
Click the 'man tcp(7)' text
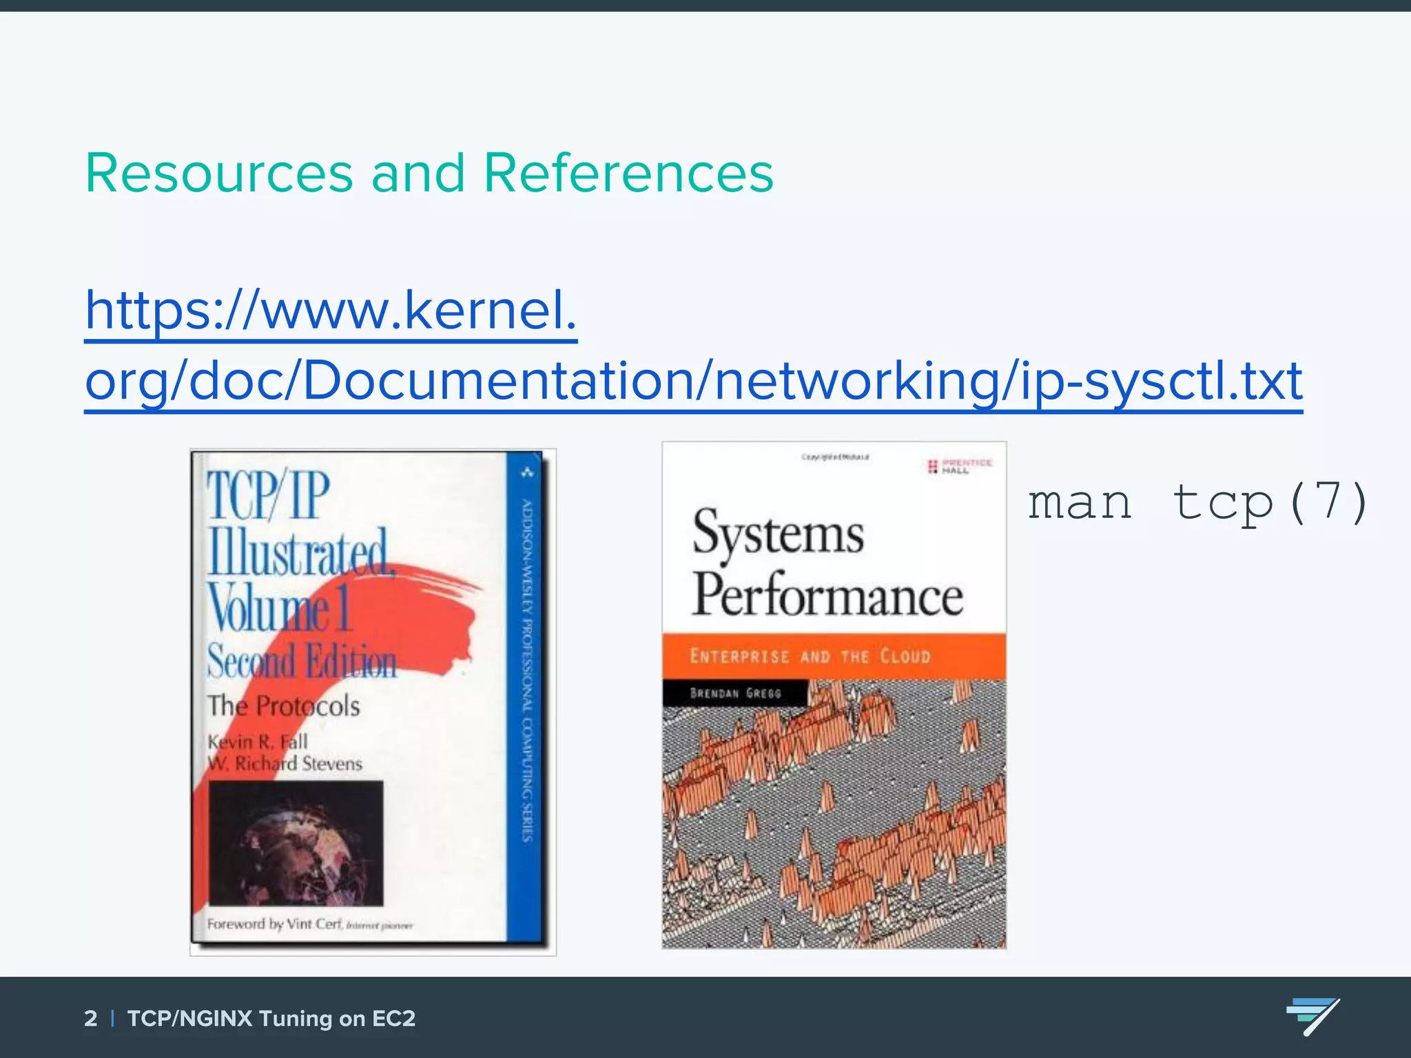tap(1197, 502)
